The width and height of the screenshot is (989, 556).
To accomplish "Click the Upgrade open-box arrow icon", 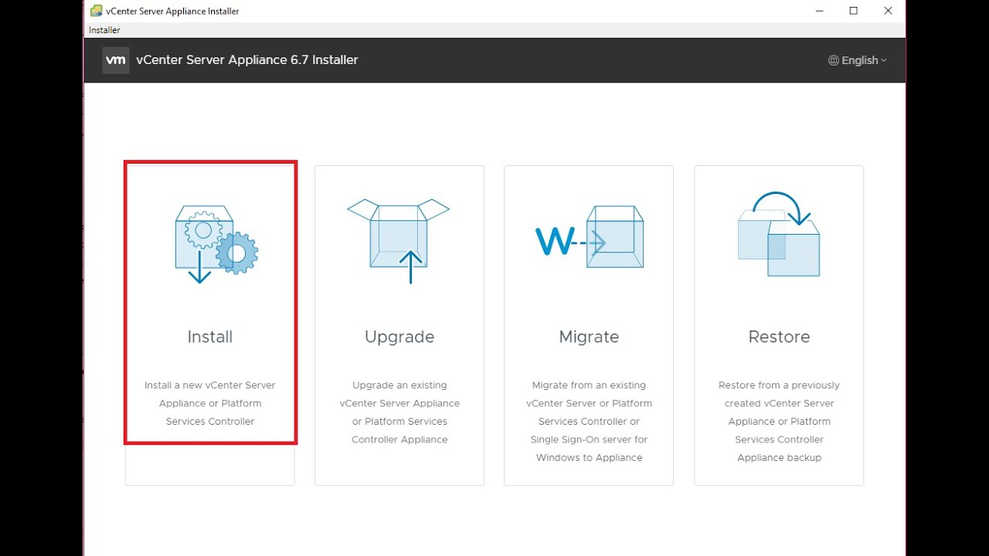I will [x=399, y=241].
